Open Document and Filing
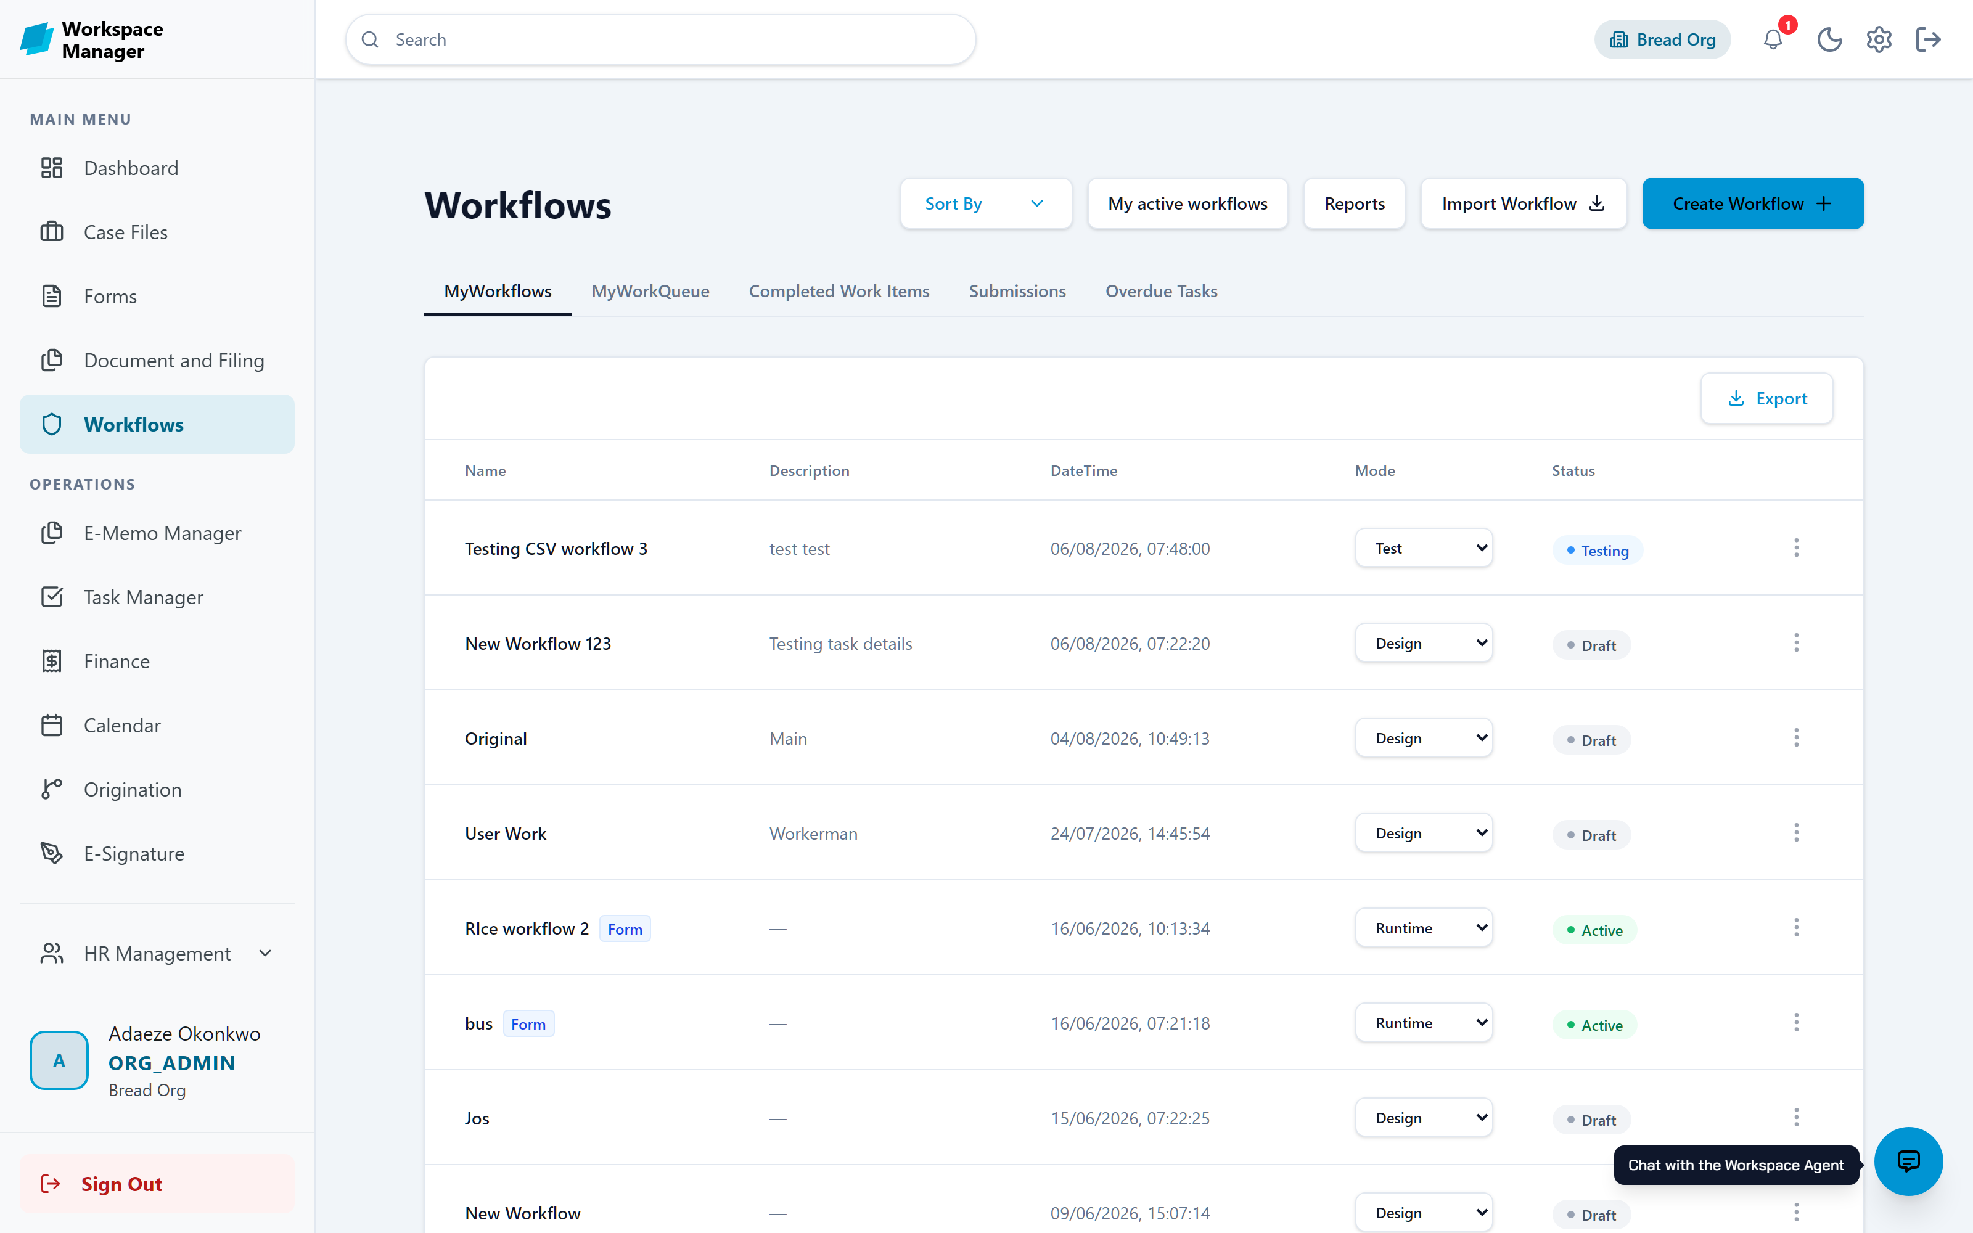This screenshot has height=1233, width=1973. [x=157, y=361]
